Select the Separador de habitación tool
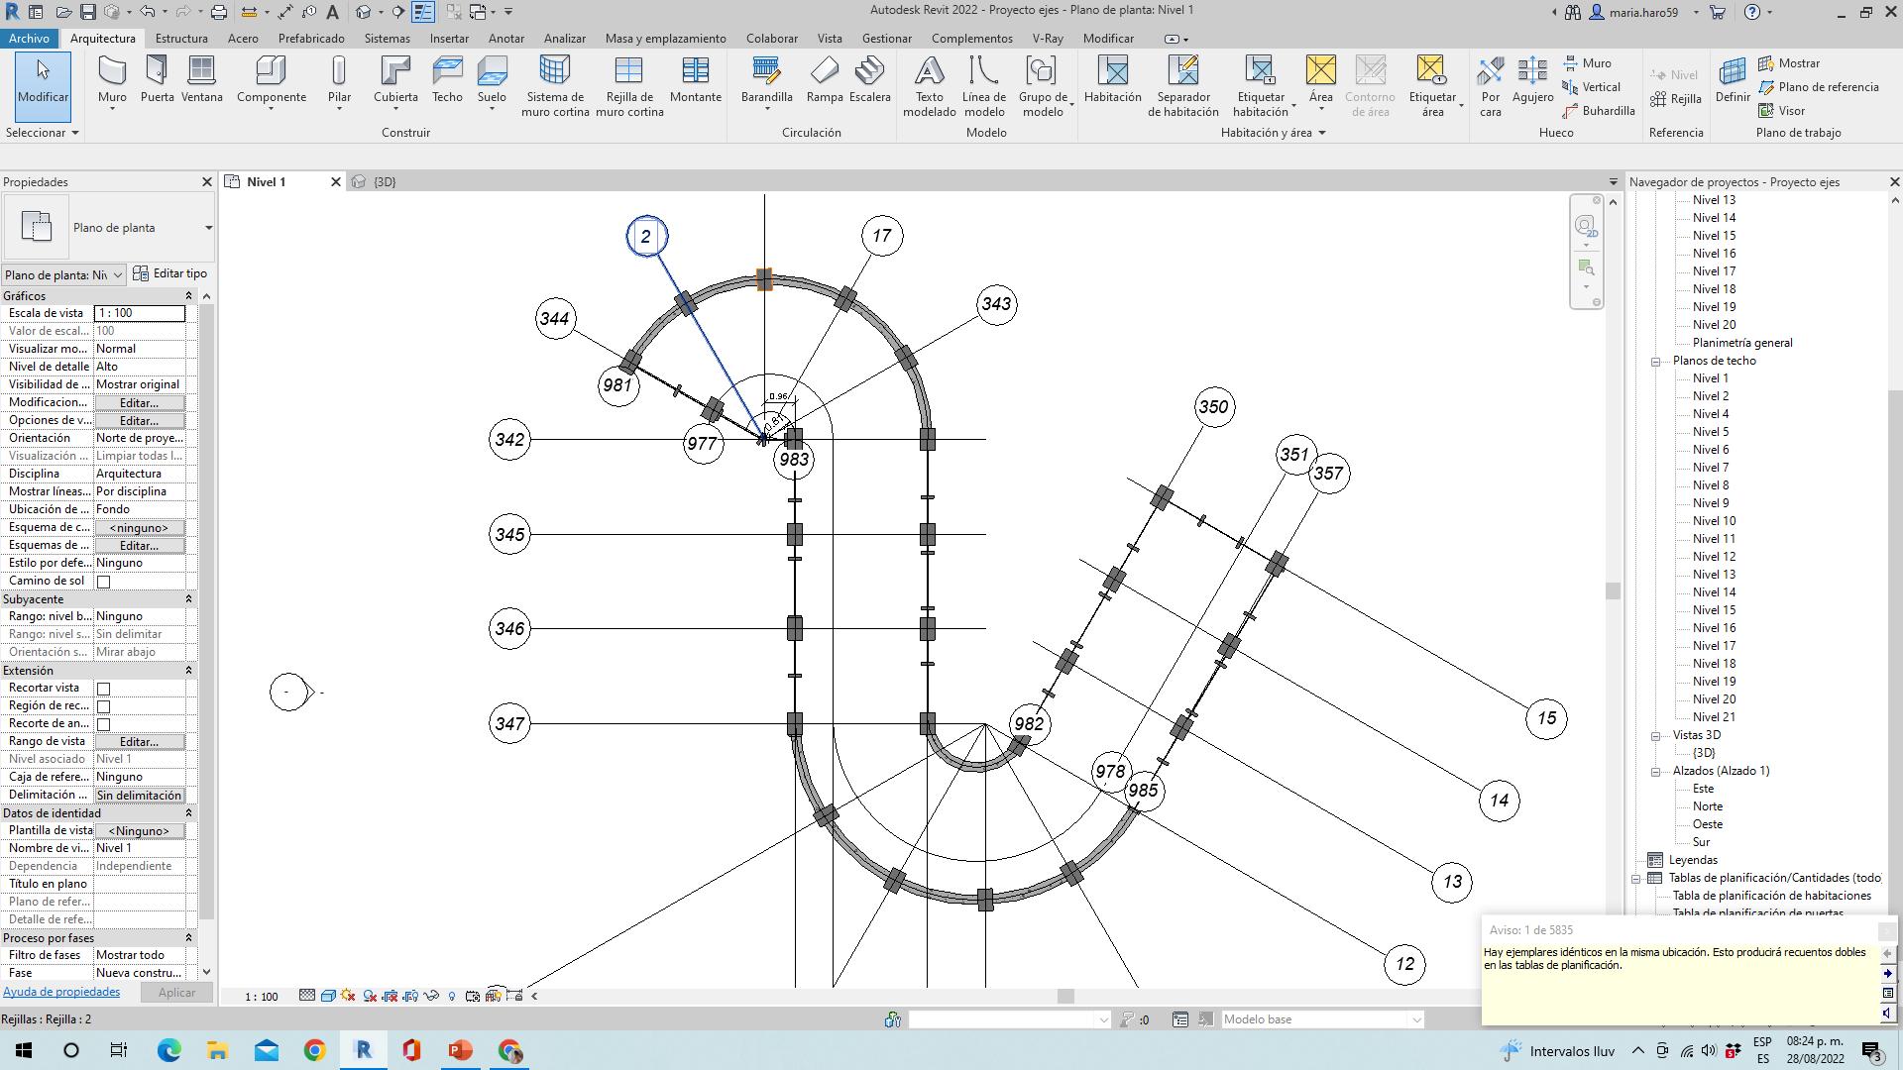This screenshot has width=1903, height=1070. (x=1183, y=86)
